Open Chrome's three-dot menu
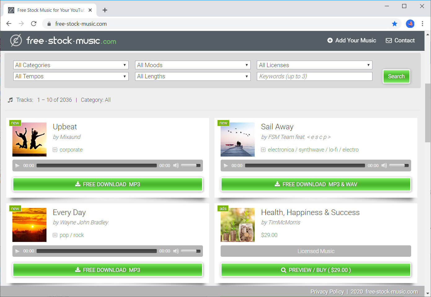This screenshot has width=431, height=297. 422,24
